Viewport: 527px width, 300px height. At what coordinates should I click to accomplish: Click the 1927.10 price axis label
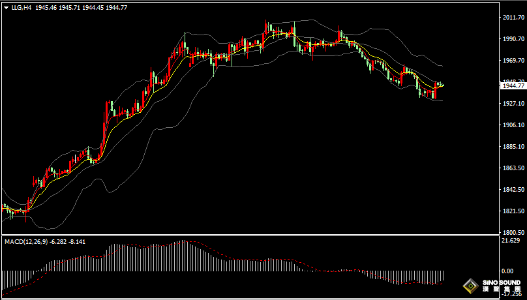[x=512, y=104]
